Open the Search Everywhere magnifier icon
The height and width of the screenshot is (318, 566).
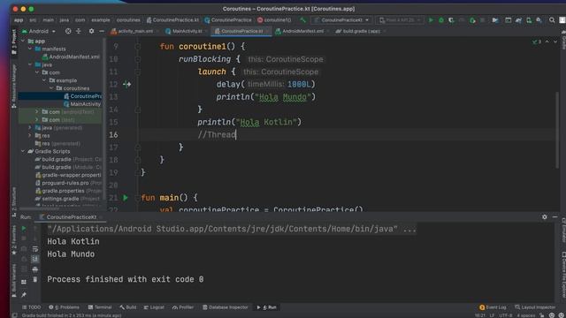click(552, 20)
